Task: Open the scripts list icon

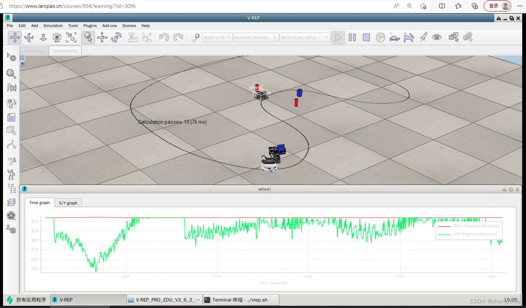Action: pos(12,117)
